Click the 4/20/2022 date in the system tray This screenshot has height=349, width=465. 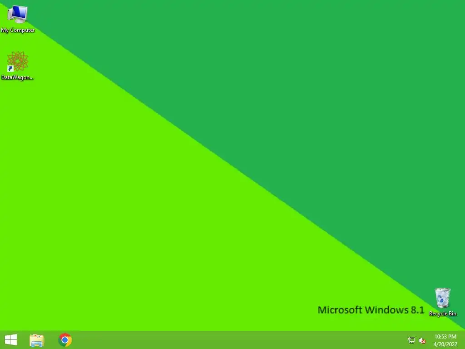445,344
